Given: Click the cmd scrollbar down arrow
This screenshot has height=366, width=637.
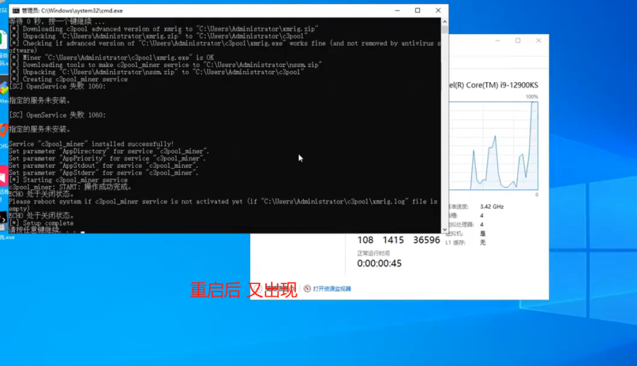Looking at the screenshot, I should click(445, 229).
